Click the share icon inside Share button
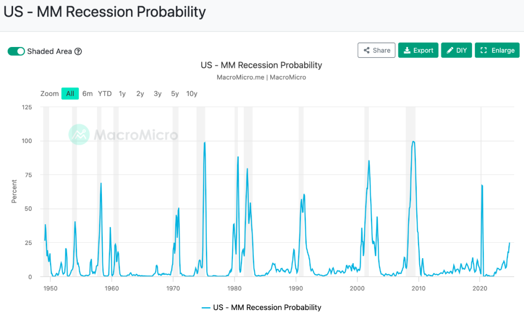The height and width of the screenshot is (326, 524). tap(367, 50)
